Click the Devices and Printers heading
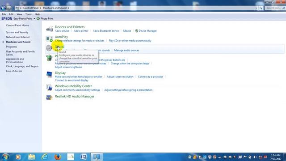This screenshot has width=286, height=161. [x=70, y=27]
